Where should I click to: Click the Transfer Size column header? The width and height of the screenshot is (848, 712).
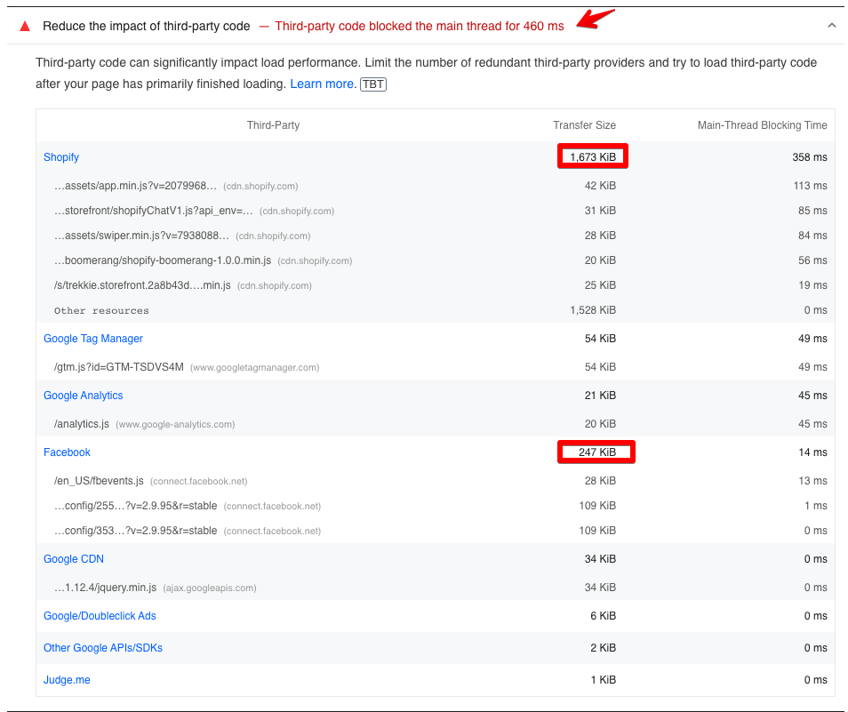click(x=584, y=125)
